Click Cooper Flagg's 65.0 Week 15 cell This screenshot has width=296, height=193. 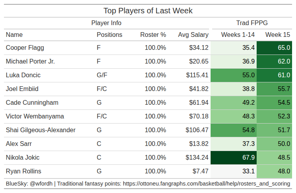[274, 48]
